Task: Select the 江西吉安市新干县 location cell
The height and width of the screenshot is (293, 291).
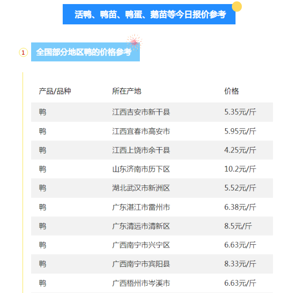Action: [x=141, y=112]
